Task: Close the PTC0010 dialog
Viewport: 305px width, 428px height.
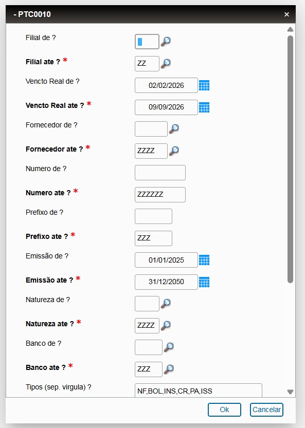Action: (286, 14)
